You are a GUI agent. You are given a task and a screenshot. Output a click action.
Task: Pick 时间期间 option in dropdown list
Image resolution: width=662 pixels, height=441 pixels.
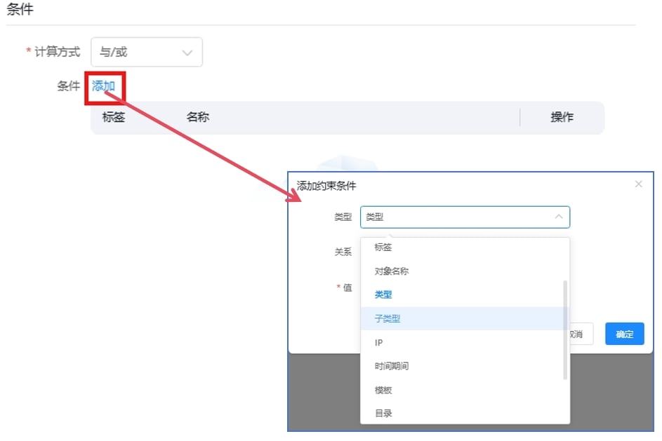tap(465, 366)
